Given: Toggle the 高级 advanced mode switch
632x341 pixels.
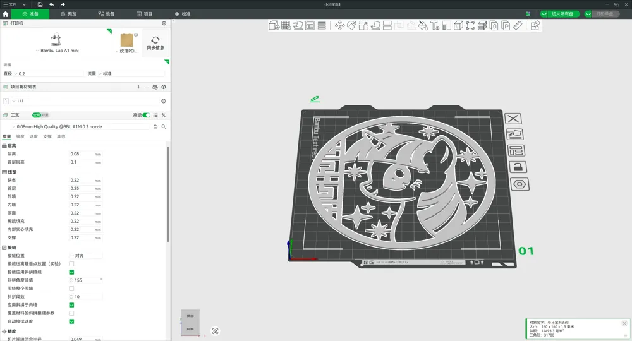Looking at the screenshot, I should [147, 115].
